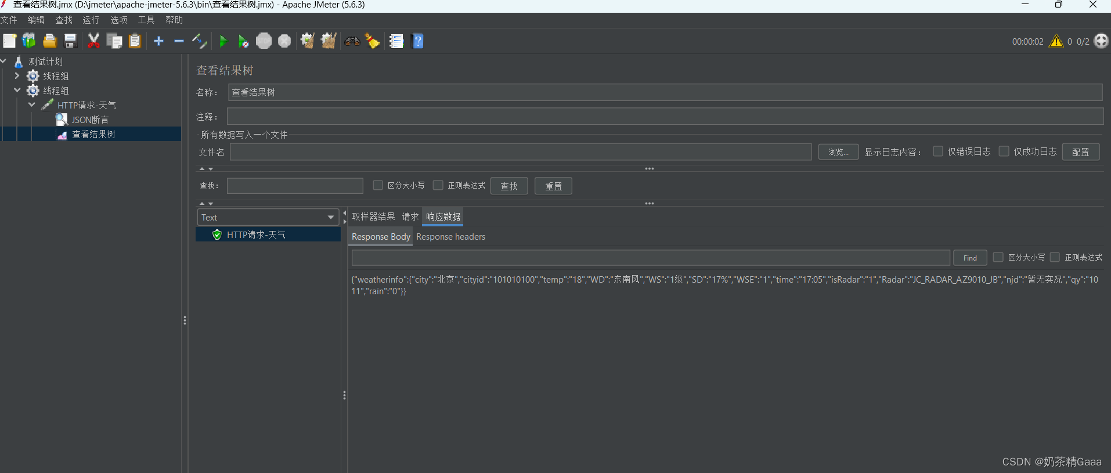The height and width of the screenshot is (473, 1111).
Task: Click the 重置 button
Action: tap(553, 186)
